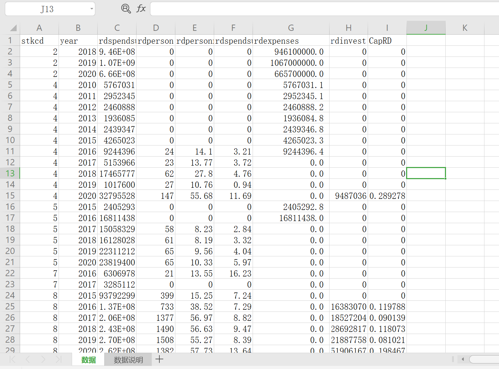Click inside the formula bar input
The image size is (499, 369).
pos(324,9)
